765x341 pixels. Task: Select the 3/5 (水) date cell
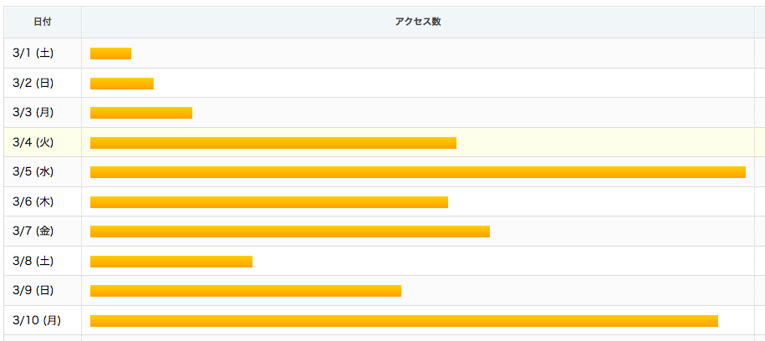tap(43, 171)
